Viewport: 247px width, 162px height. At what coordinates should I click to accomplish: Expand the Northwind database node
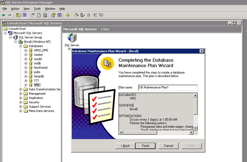(26, 68)
